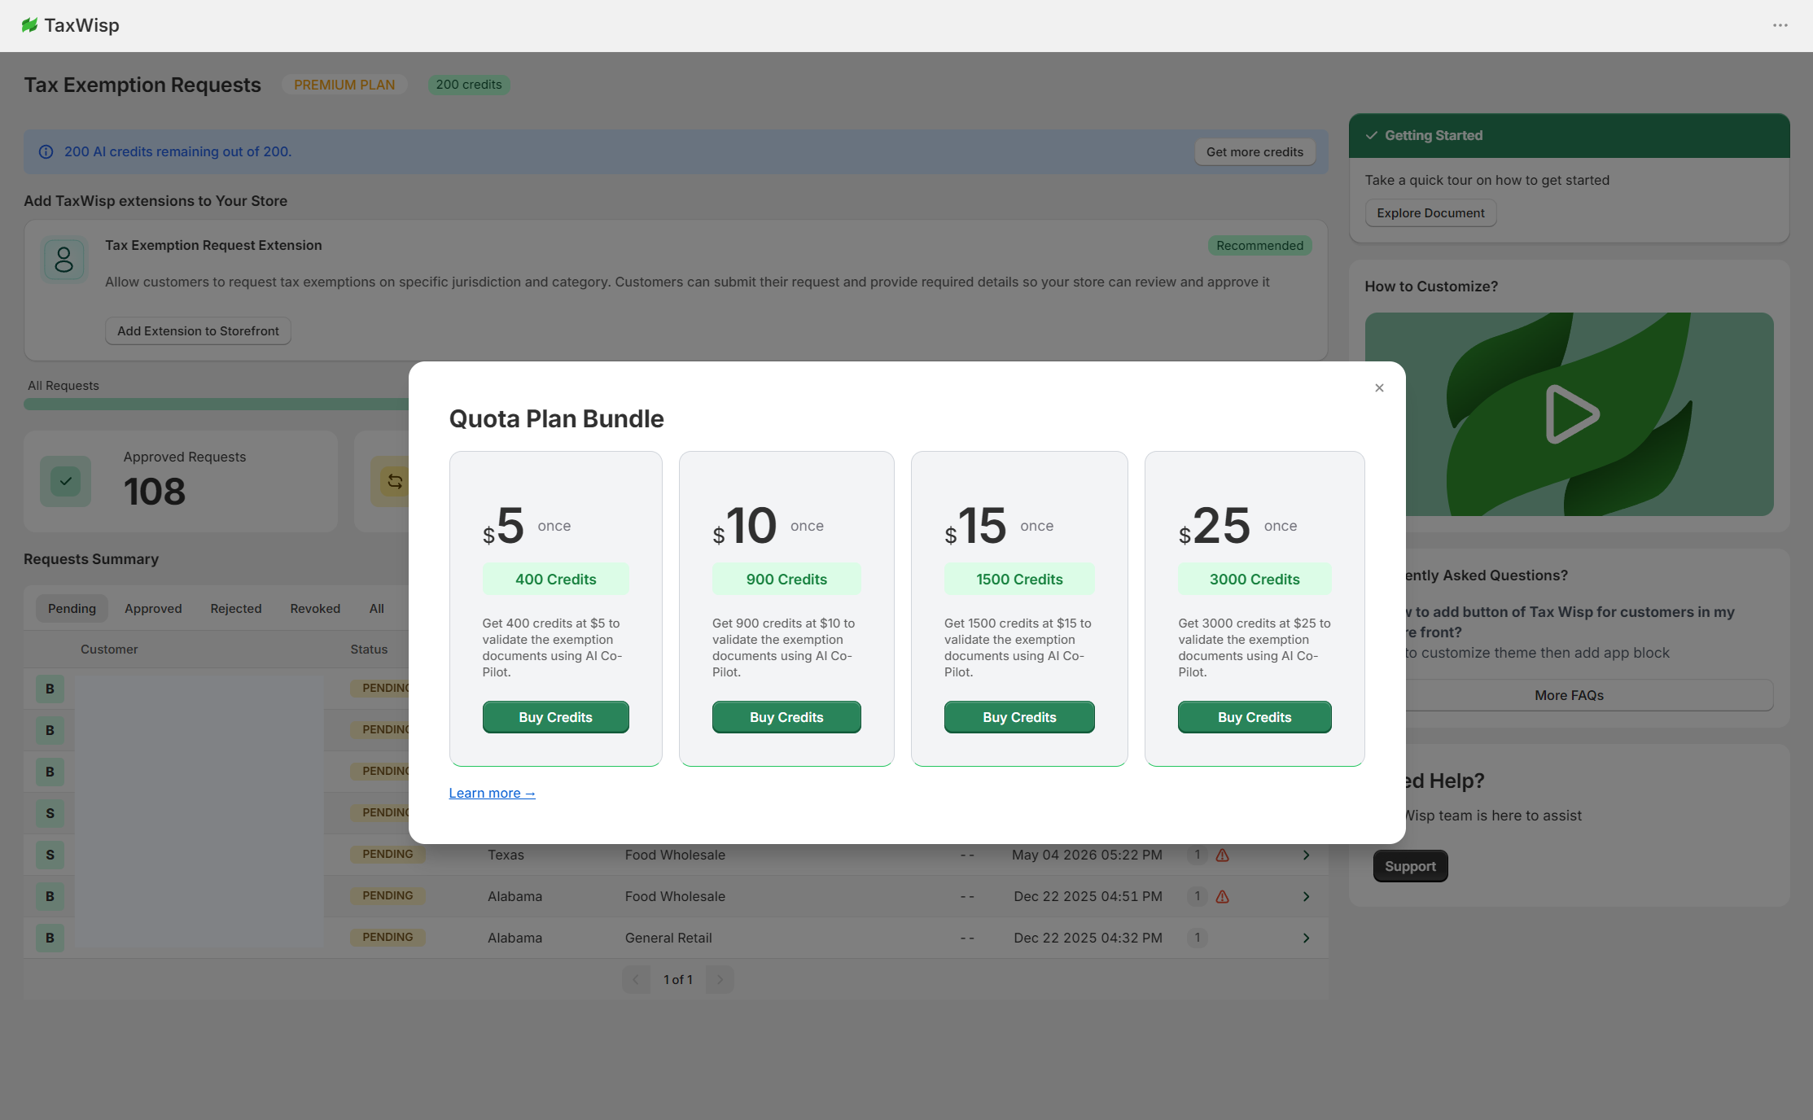Click the Get more credits button
Screen dimensions: 1813x1120
(x=1255, y=152)
